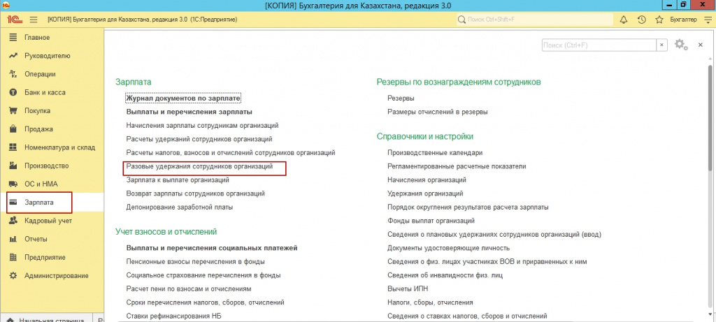Screen dimensions: 716x322
Task: Open Фонды выплат организаций
Action: point(431,221)
